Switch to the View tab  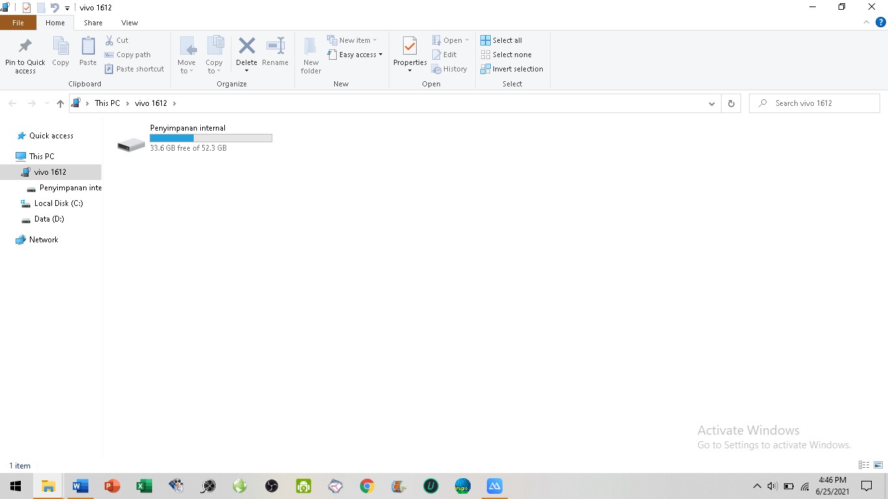pos(129,23)
